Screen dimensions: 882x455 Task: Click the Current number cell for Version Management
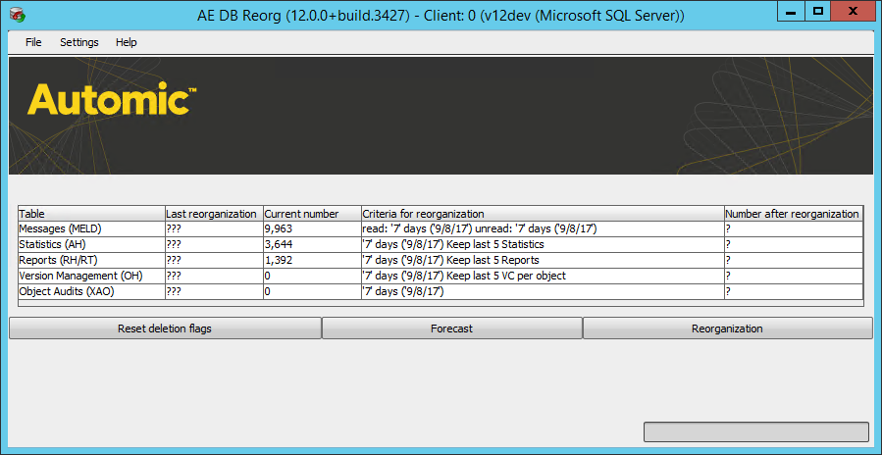(312, 277)
